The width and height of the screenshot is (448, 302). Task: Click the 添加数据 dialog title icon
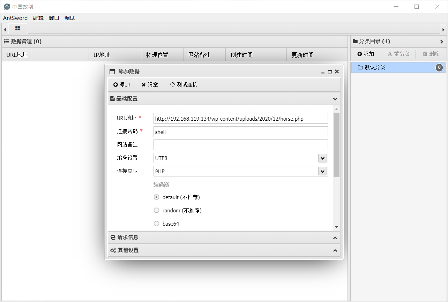(x=112, y=72)
